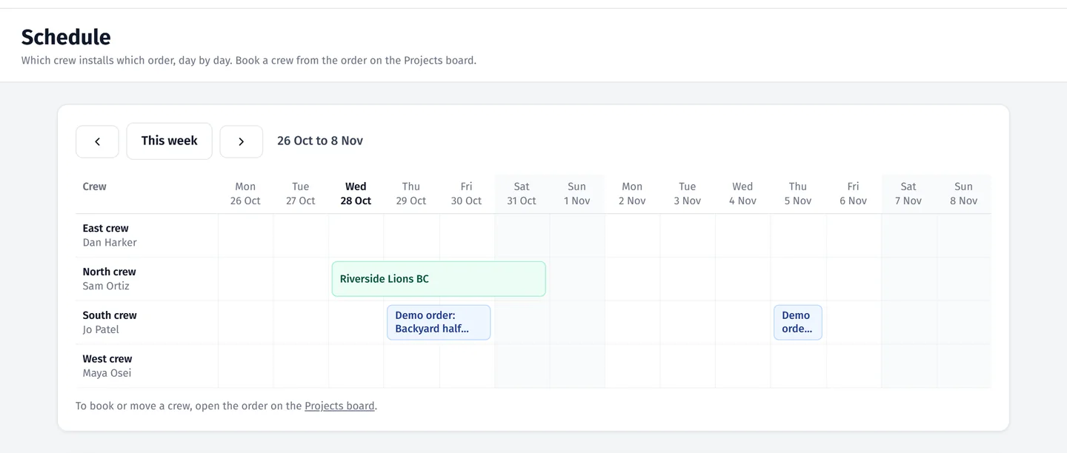Open the Demo order booking on Thu 5 Nov

798,322
